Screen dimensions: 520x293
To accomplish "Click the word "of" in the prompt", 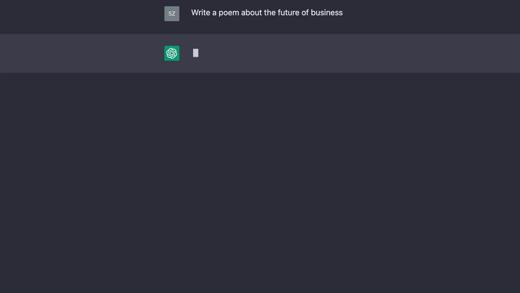I will click(x=305, y=12).
